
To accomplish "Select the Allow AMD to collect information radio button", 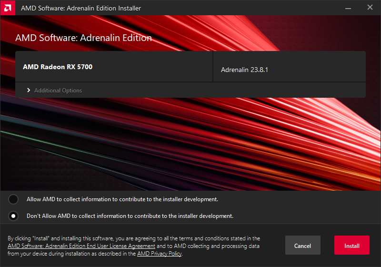I will 14,199.
